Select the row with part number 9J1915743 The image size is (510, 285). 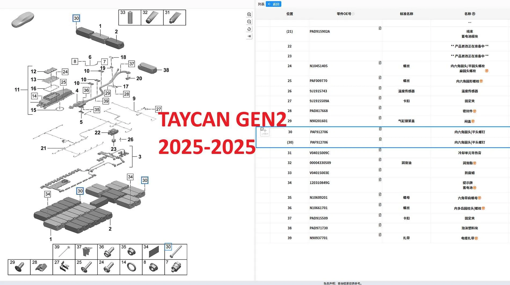[383, 91]
